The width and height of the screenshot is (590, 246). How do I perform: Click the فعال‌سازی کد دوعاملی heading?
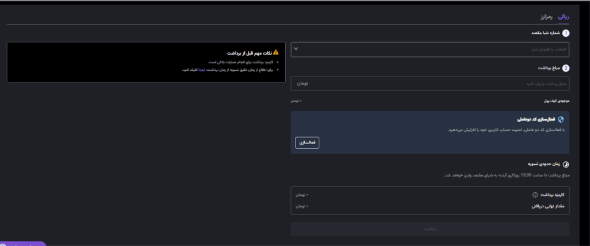click(x=536, y=120)
